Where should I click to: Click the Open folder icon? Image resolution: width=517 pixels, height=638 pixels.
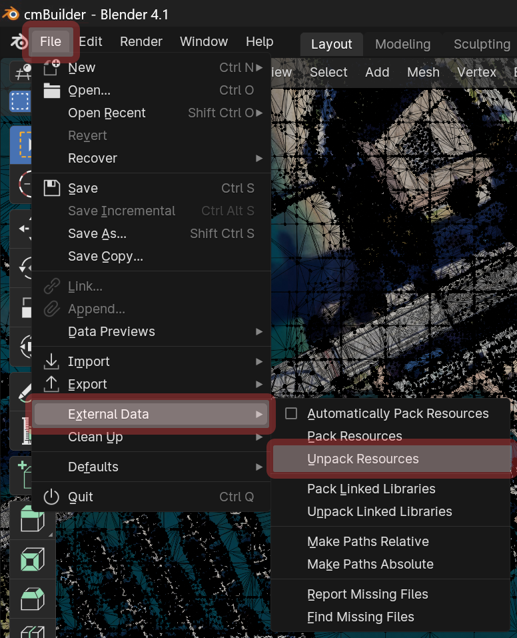[52, 90]
